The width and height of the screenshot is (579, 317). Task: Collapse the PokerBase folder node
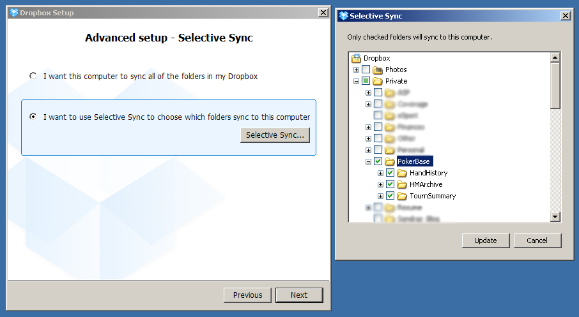(x=368, y=161)
